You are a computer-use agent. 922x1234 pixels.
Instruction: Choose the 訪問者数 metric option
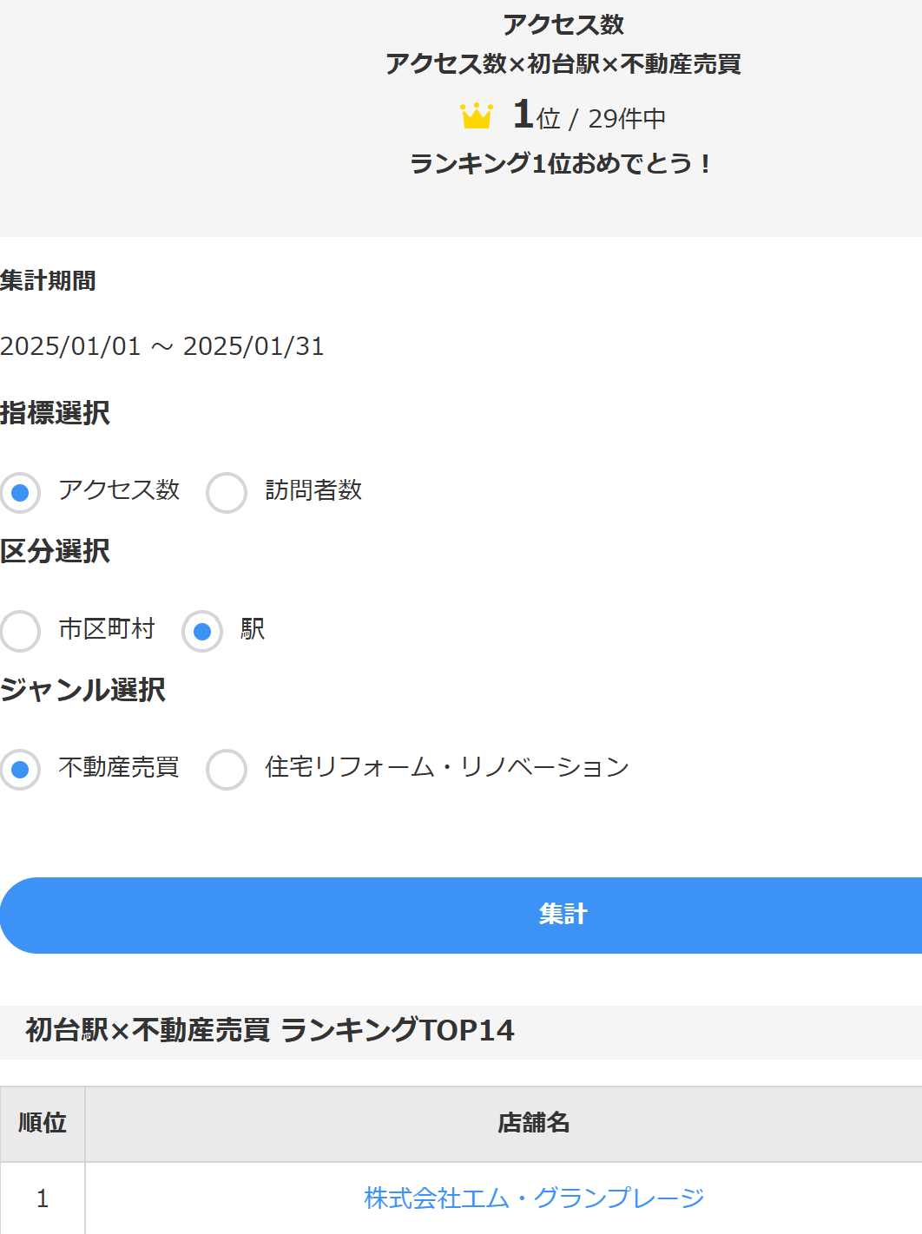coord(227,492)
